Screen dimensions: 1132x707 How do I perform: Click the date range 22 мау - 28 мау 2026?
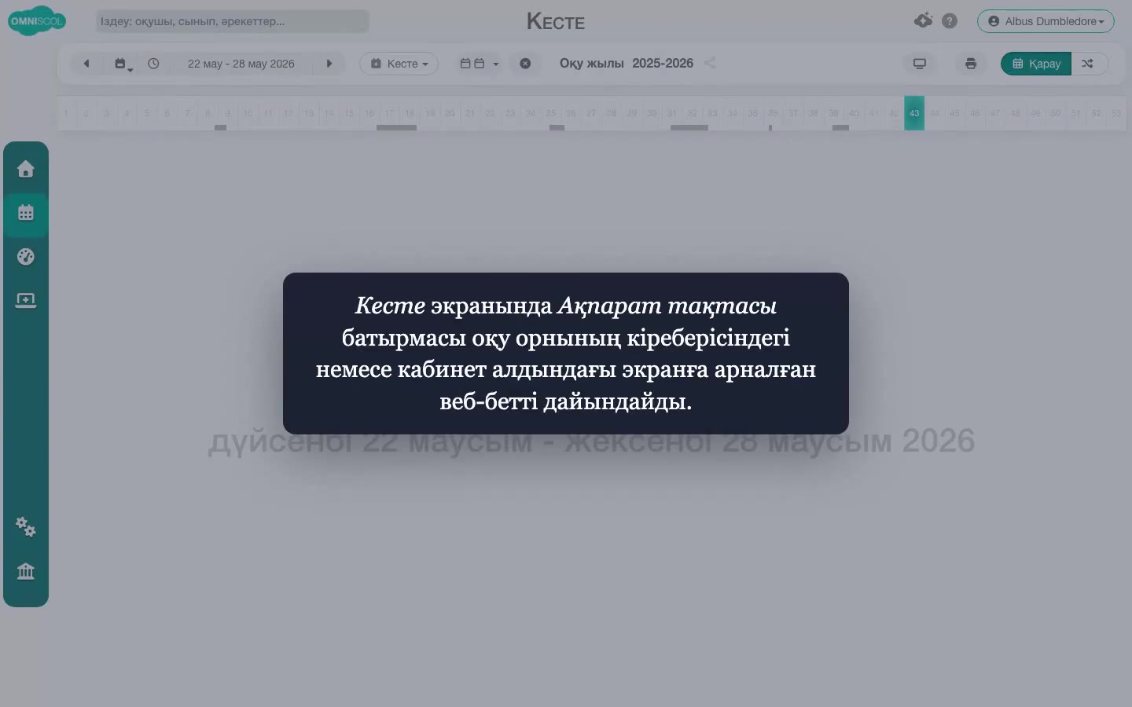tap(241, 64)
